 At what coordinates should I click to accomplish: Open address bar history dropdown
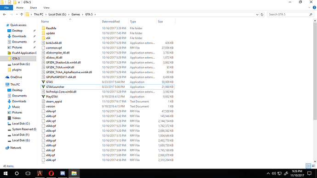257,15
